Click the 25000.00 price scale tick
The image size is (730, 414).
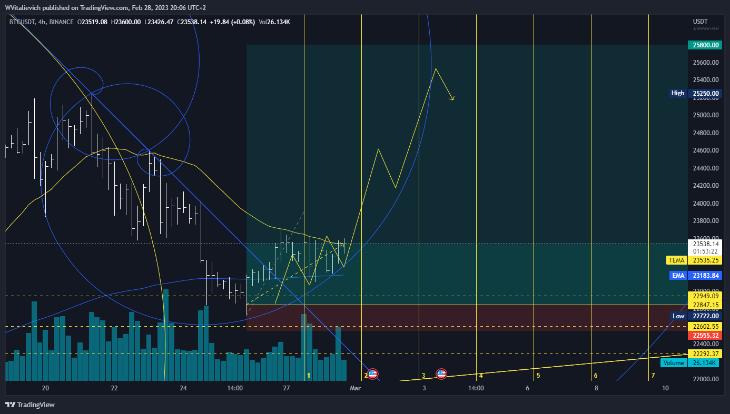tap(705, 115)
